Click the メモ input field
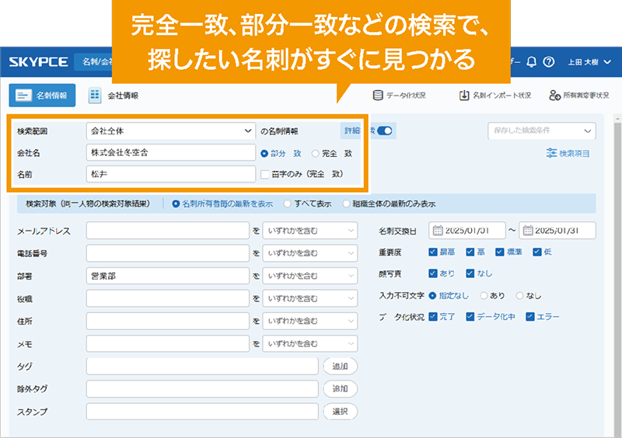The image size is (622, 438). point(167,343)
